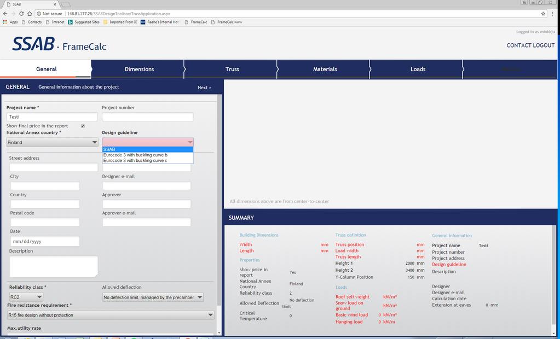The image size is (560, 339).
Task: Click the General form vertical scrollbar
Action: [220, 200]
